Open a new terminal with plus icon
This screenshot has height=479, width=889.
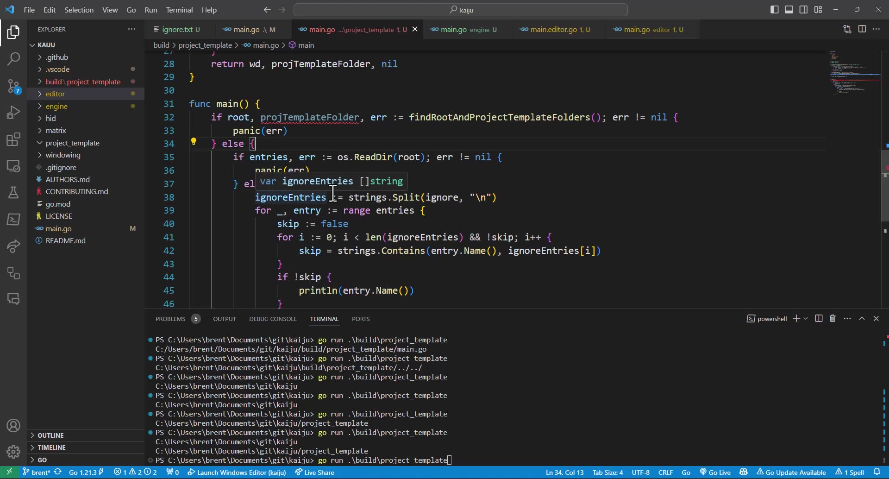[x=795, y=319]
